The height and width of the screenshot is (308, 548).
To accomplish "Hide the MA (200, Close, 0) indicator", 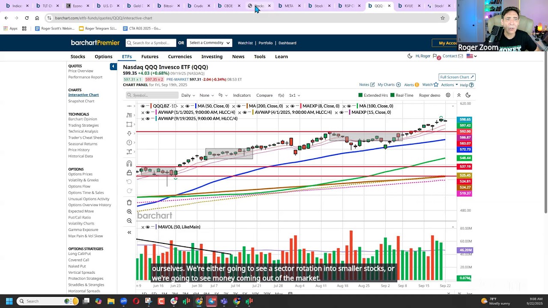I will [x=238, y=106].
